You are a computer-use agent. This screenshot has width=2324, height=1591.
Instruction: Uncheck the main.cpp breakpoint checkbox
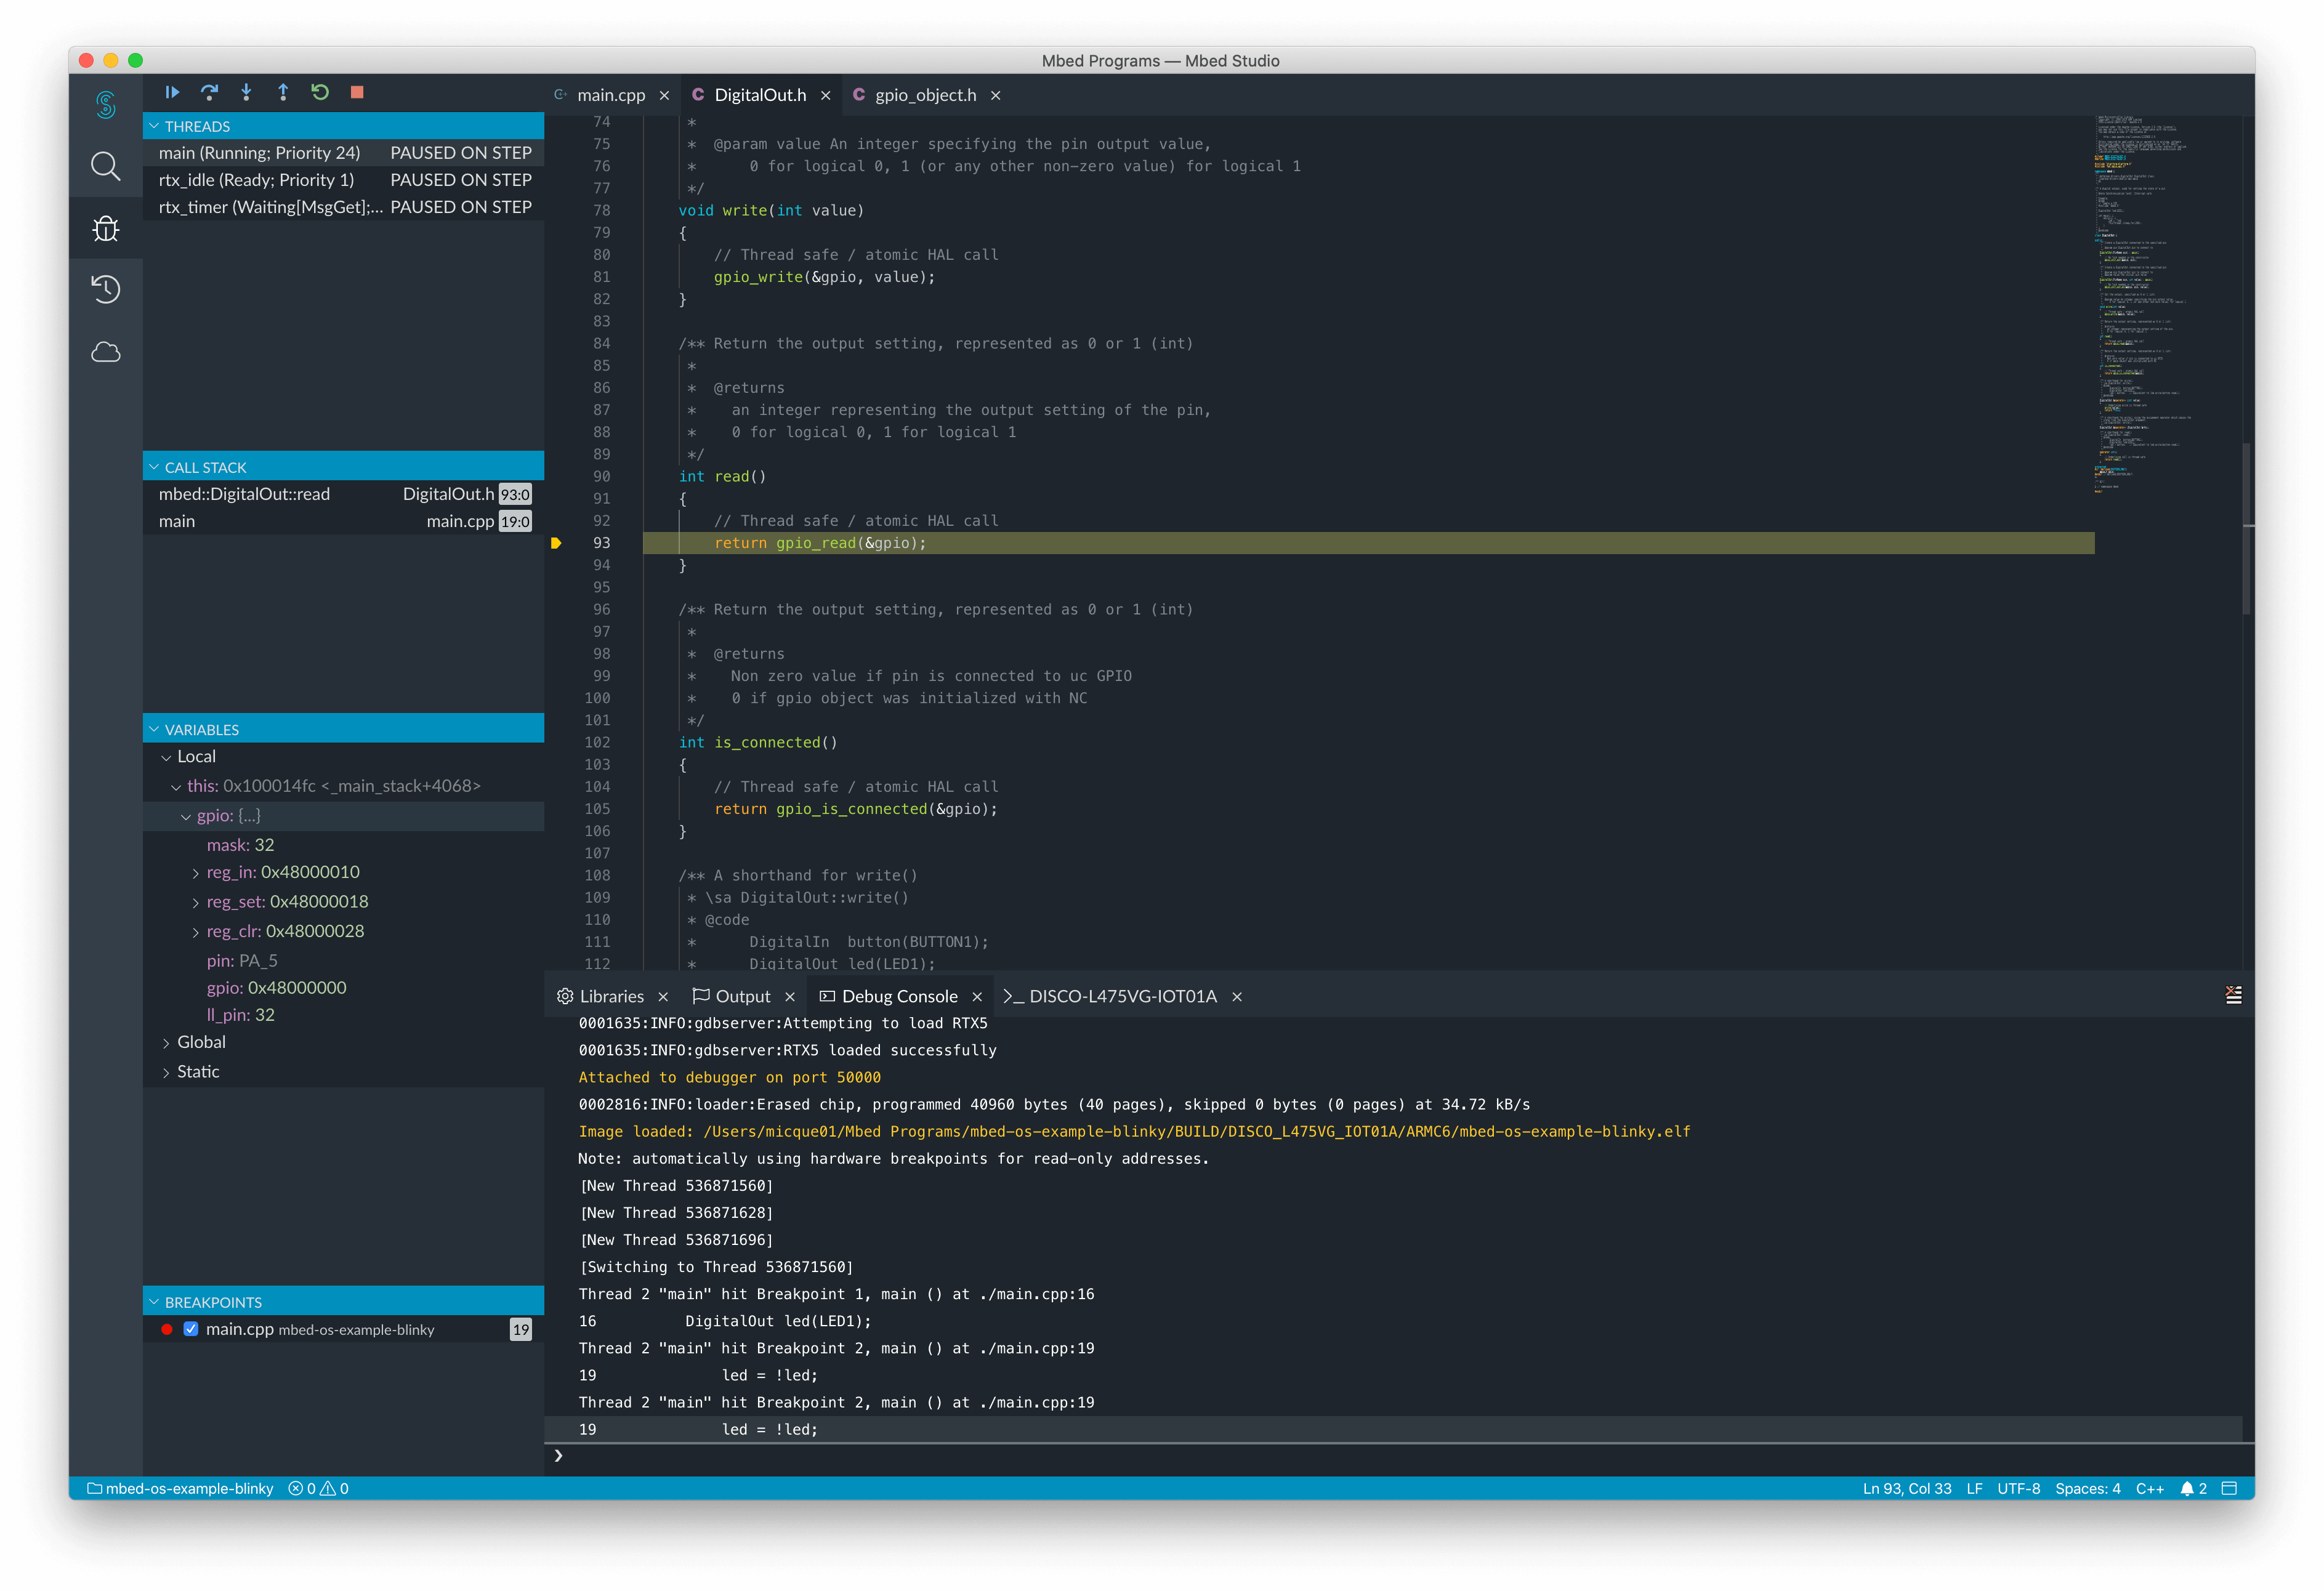point(190,1329)
